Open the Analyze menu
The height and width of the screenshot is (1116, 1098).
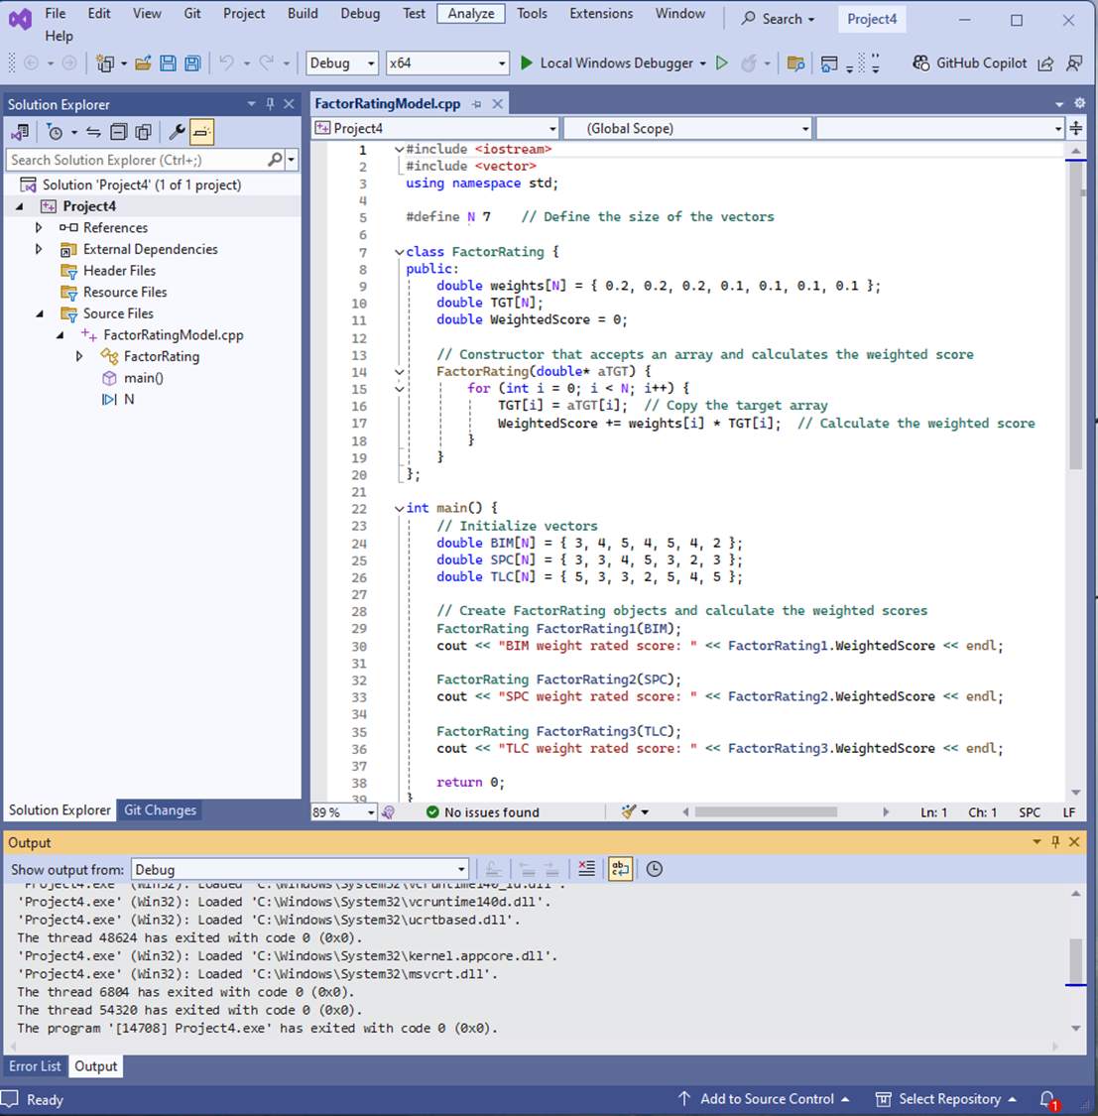click(x=471, y=13)
